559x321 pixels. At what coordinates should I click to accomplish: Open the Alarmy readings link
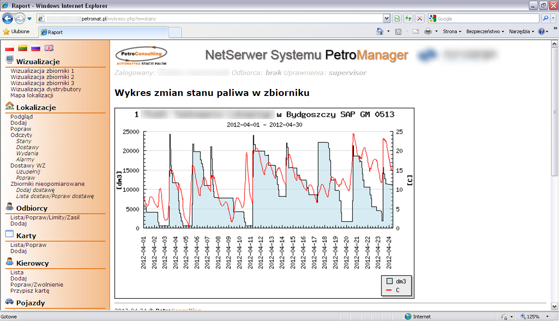point(25,160)
